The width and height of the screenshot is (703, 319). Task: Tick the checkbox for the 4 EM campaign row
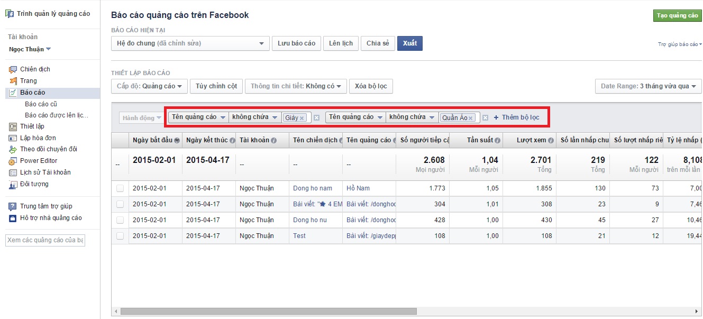[120, 204]
